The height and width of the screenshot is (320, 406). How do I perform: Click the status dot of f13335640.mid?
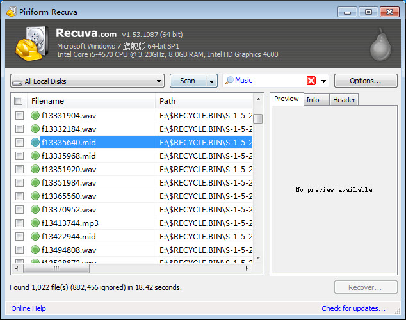click(35, 142)
